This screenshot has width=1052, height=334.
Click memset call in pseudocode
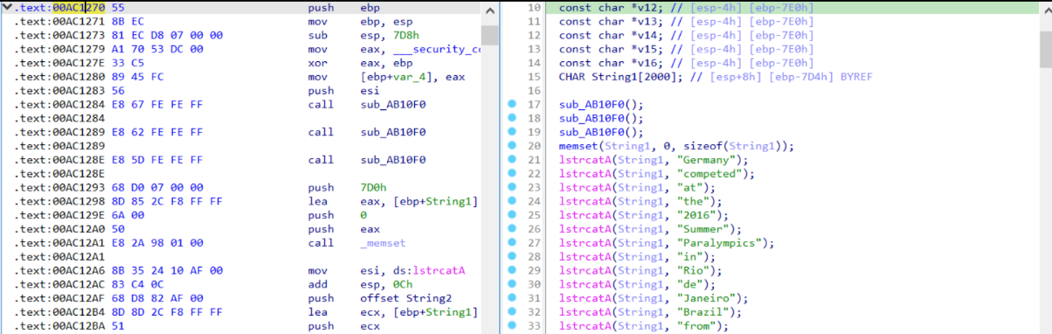676,146
